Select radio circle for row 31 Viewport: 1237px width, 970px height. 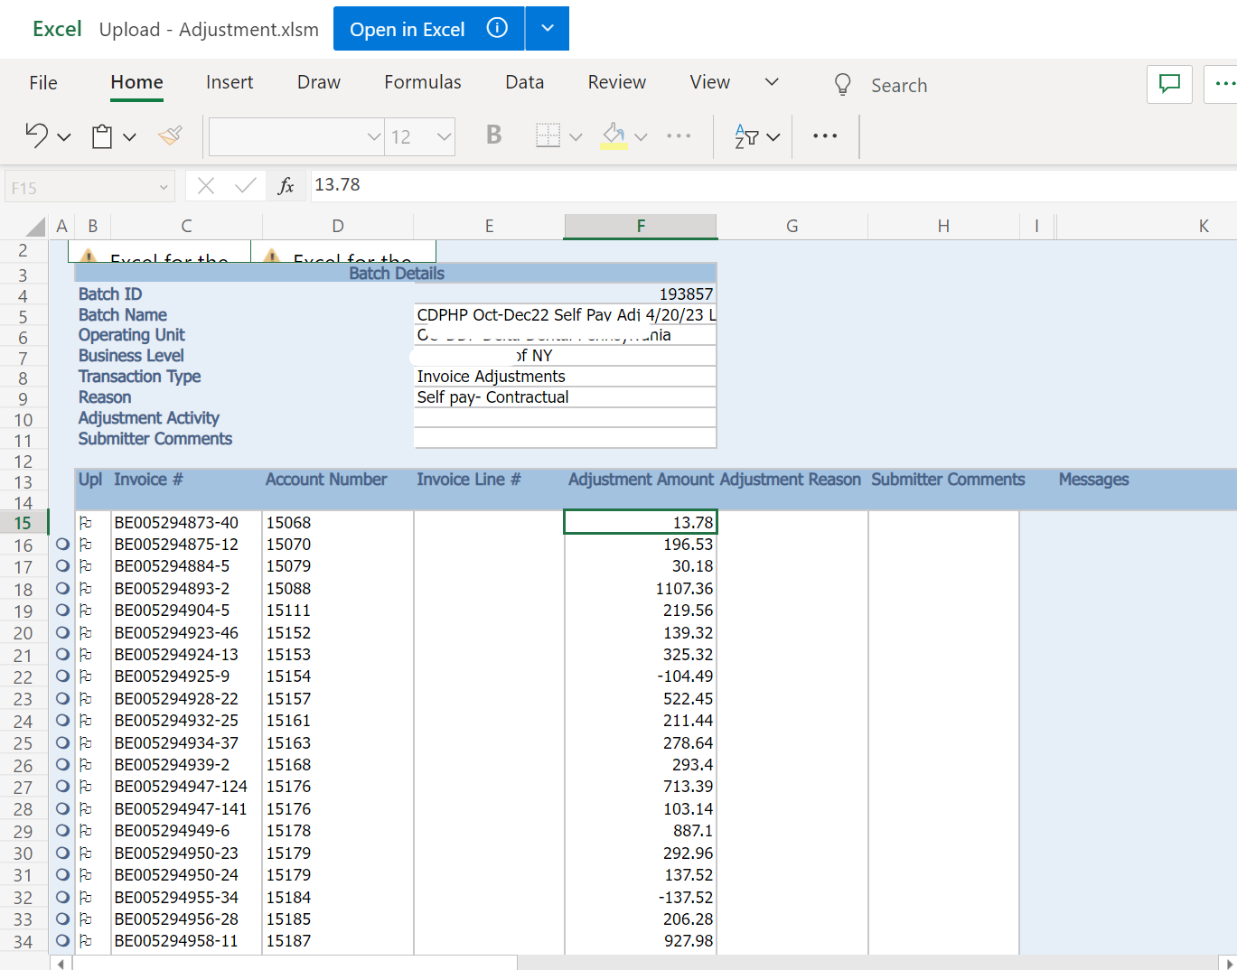pos(62,874)
